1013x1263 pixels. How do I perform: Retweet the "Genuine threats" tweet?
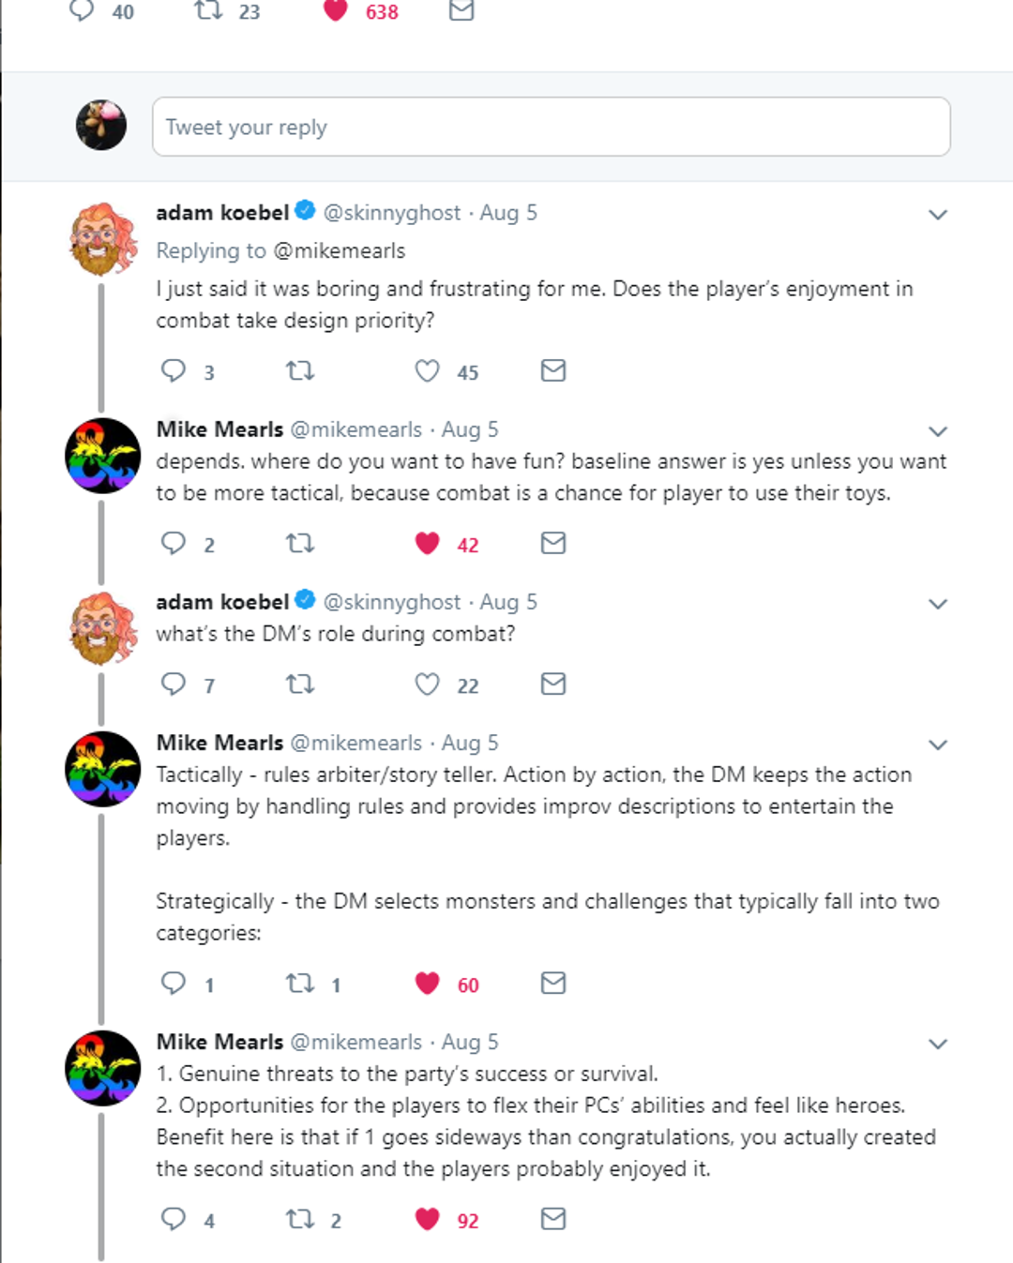click(300, 1220)
